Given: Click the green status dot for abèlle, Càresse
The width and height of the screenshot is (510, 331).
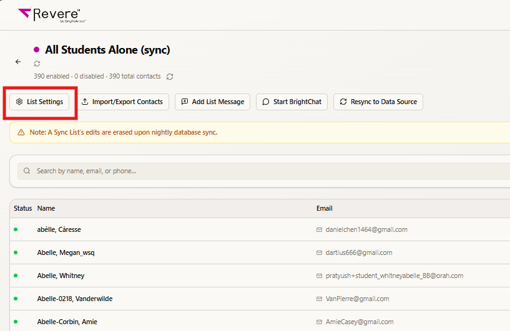Looking at the screenshot, I should pyautogui.click(x=16, y=229).
